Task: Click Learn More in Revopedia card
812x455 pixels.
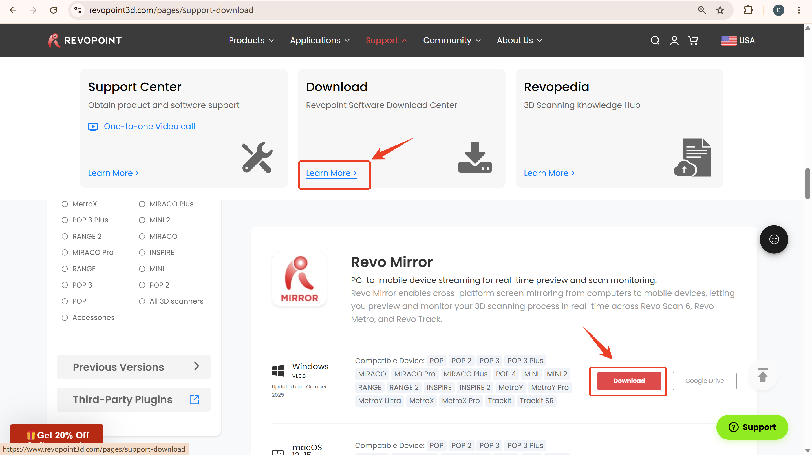Action: (x=549, y=173)
